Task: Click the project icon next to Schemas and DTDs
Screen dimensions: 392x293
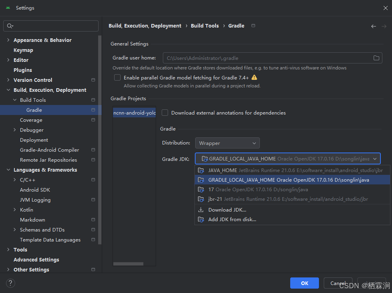Action: click(93, 230)
